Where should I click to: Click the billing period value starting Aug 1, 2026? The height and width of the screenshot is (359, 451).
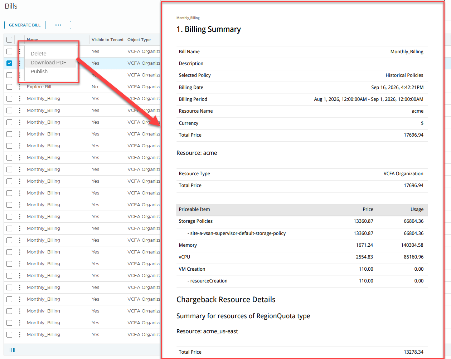click(x=369, y=99)
